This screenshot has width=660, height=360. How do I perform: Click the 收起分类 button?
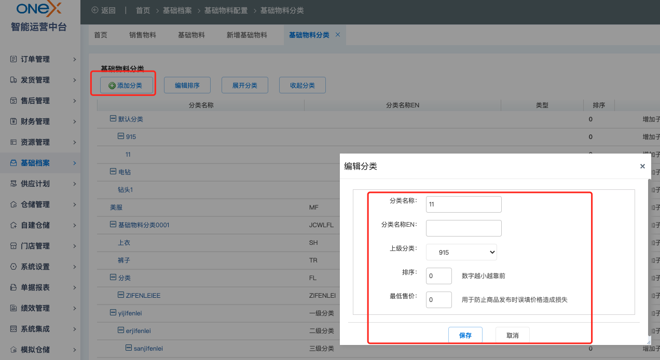click(x=302, y=85)
